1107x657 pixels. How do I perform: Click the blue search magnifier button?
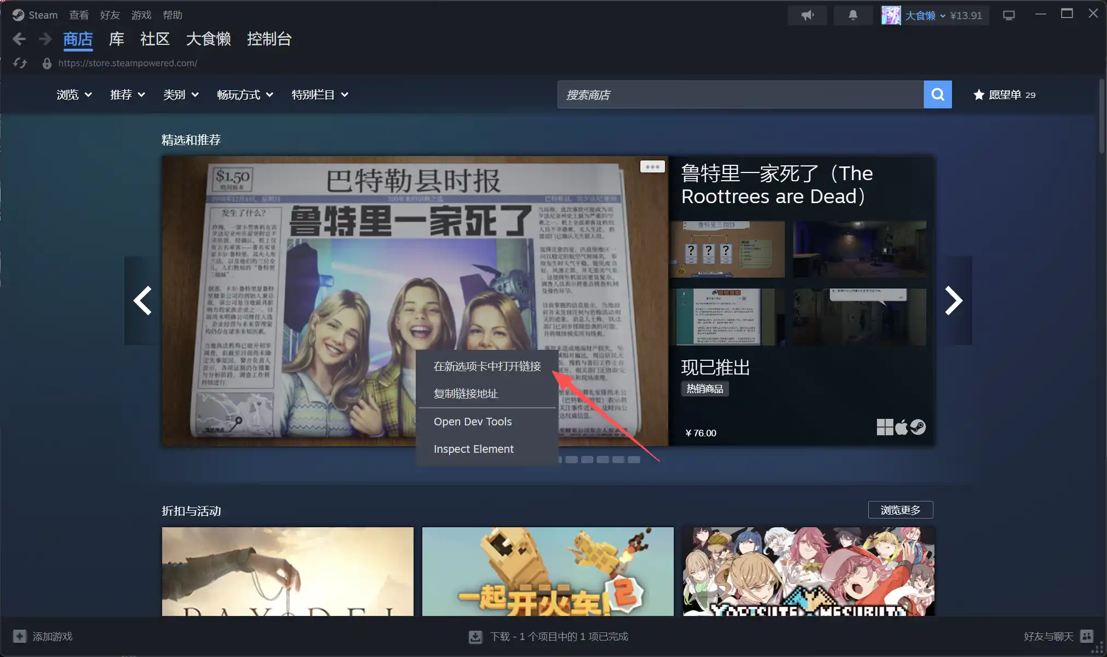click(937, 95)
